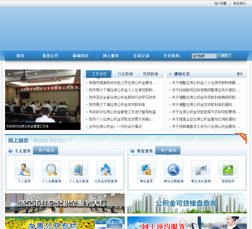Click 更多 in 通知公告 panel

(x=240, y=74)
